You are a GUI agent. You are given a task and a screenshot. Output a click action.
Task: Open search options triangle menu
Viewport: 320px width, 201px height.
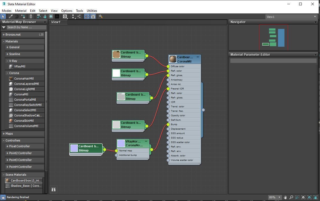tap(4, 27)
